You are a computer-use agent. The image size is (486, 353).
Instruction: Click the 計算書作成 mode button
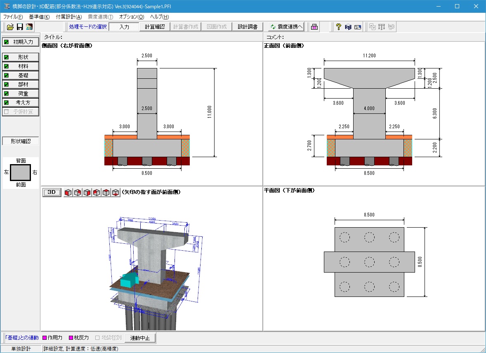coord(186,27)
